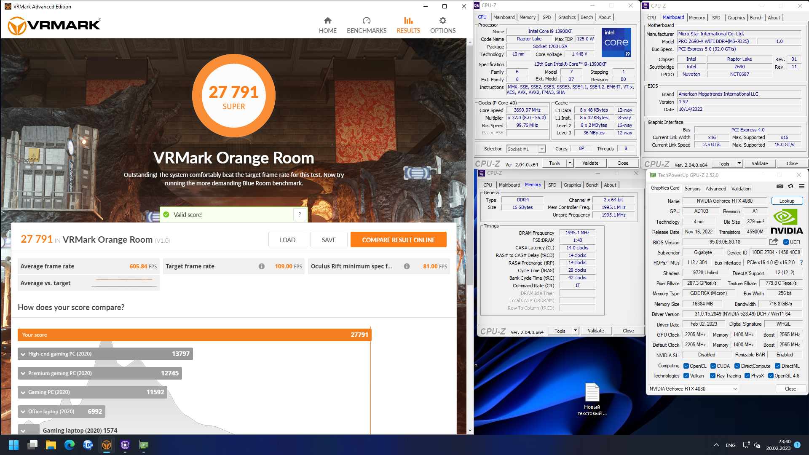Toggle the CUDA checkbox
Viewport: 809px width, 455px height.
pyautogui.click(x=713, y=366)
